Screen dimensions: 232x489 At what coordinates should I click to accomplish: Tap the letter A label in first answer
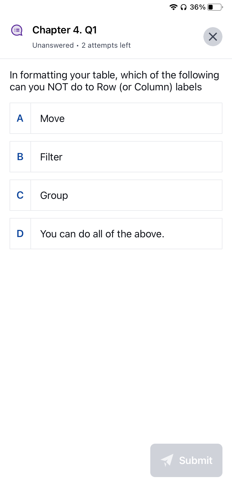pyautogui.click(x=20, y=118)
